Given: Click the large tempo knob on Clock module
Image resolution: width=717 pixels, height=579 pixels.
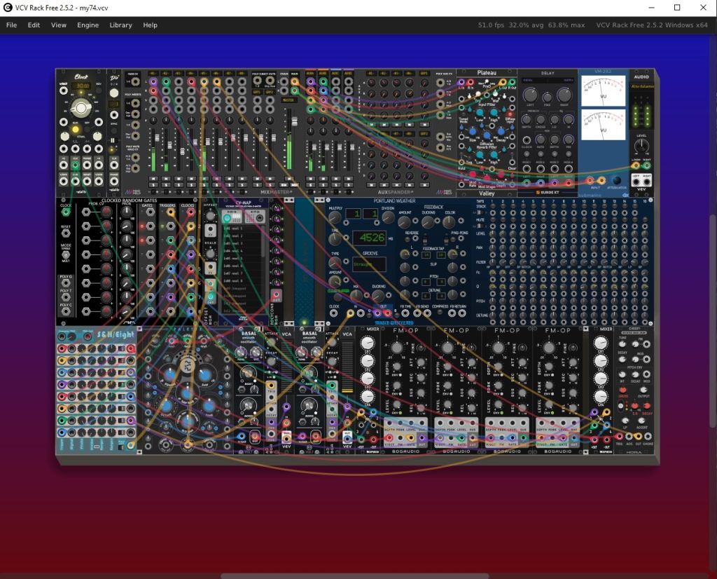Looking at the screenshot, I should pyautogui.click(x=81, y=108).
